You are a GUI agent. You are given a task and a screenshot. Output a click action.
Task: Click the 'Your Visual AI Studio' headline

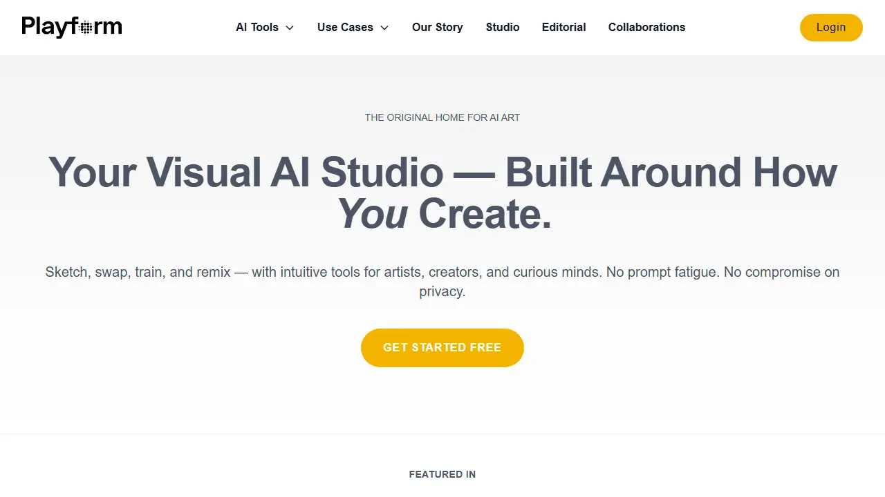(x=246, y=172)
